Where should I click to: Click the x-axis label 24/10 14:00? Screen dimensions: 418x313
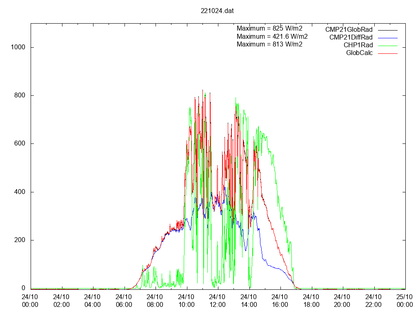249,301
